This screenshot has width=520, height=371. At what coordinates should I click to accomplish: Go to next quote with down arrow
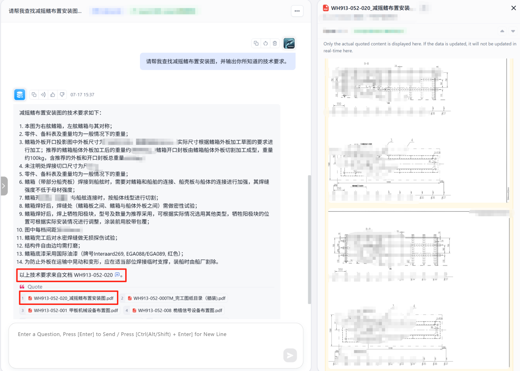pos(513,31)
